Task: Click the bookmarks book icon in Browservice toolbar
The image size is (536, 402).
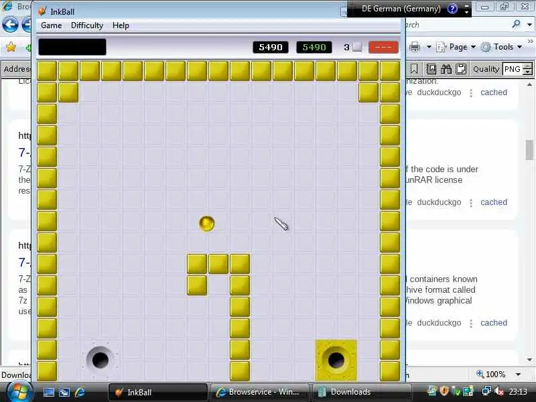Action: (x=431, y=69)
